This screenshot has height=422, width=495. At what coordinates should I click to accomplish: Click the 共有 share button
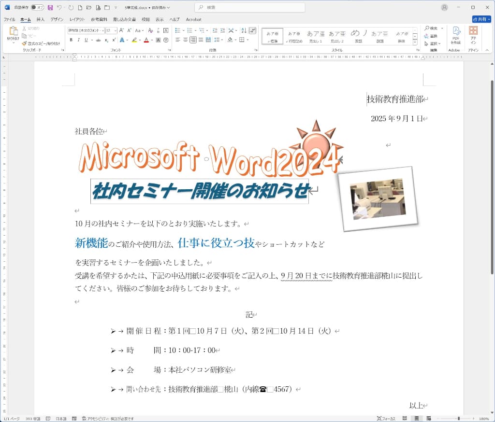(x=481, y=19)
